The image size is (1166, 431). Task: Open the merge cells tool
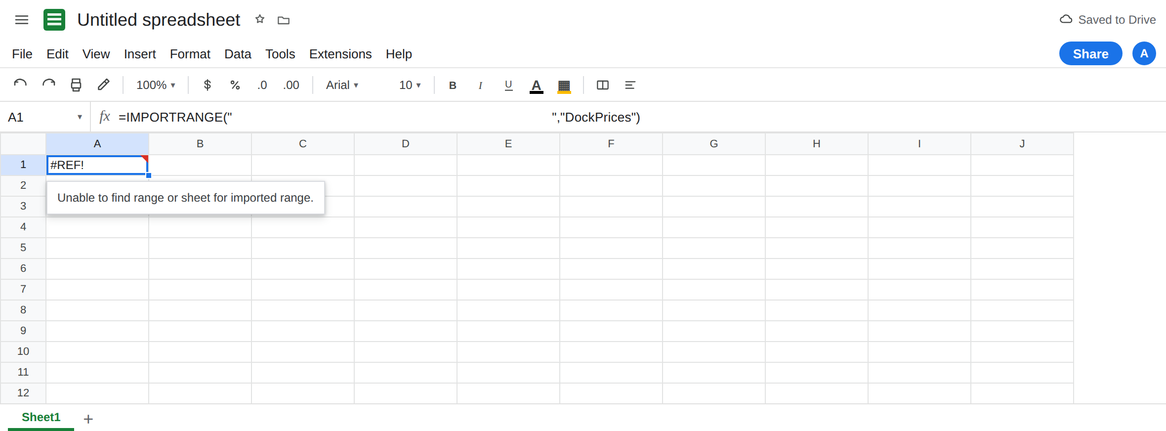pos(603,85)
